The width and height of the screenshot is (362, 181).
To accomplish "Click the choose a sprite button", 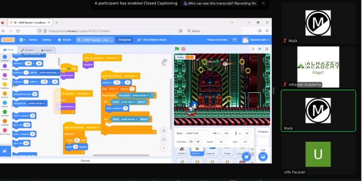I will pyautogui.click(x=246, y=156).
